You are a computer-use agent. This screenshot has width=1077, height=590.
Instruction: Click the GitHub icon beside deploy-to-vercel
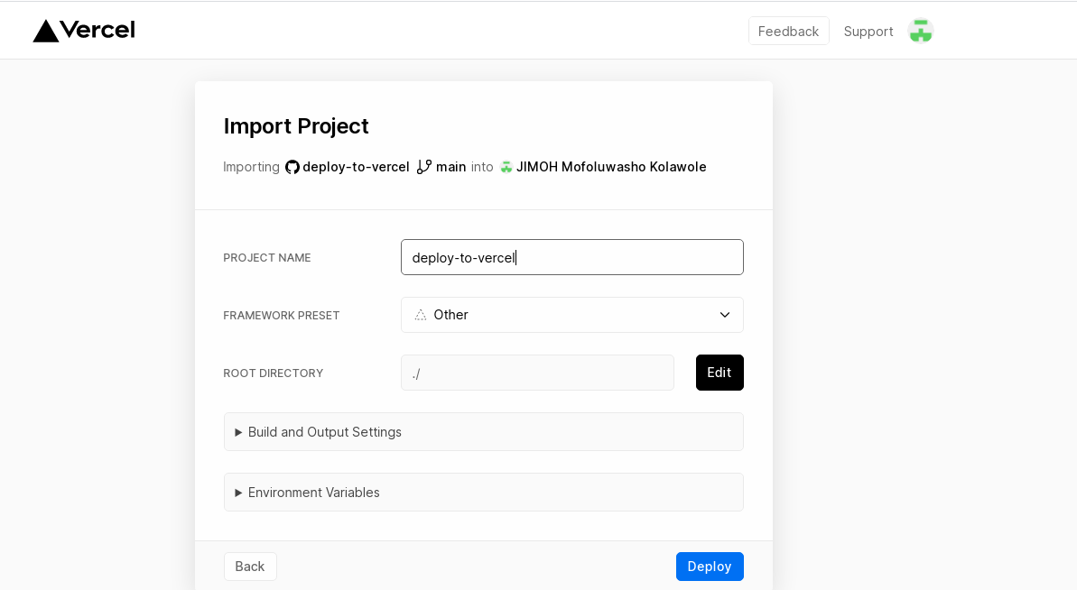(292, 167)
